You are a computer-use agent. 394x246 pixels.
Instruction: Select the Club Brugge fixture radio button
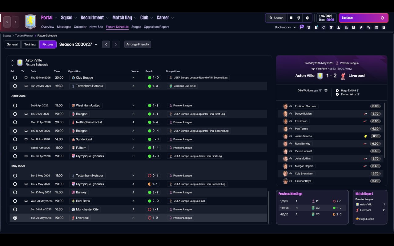tap(15, 78)
